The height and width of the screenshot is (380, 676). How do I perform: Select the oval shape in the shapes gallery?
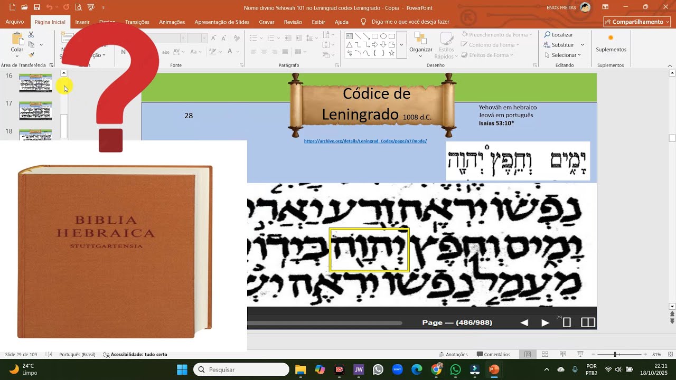coord(383,36)
